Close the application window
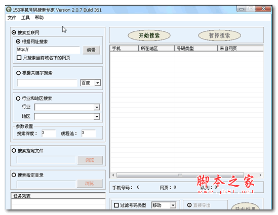The width and height of the screenshot is (278, 215). click(x=263, y=9)
